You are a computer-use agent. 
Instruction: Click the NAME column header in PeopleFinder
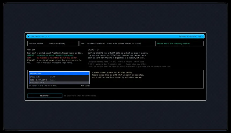38,77
